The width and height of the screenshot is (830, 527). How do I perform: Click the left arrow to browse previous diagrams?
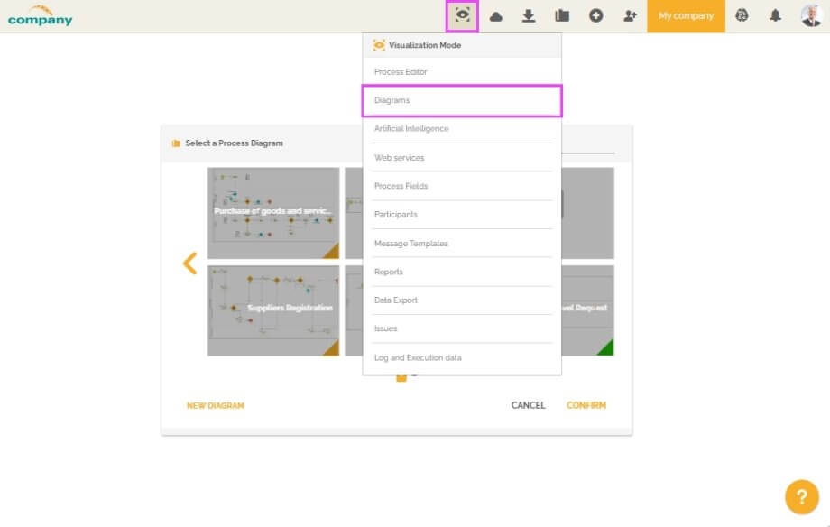(189, 263)
